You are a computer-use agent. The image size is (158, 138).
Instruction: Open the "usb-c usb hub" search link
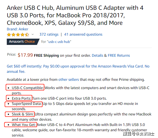point(60,42)
